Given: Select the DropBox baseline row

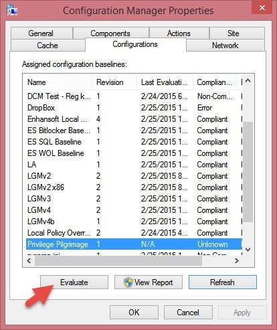Looking at the screenshot, I should click(x=133, y=108).
